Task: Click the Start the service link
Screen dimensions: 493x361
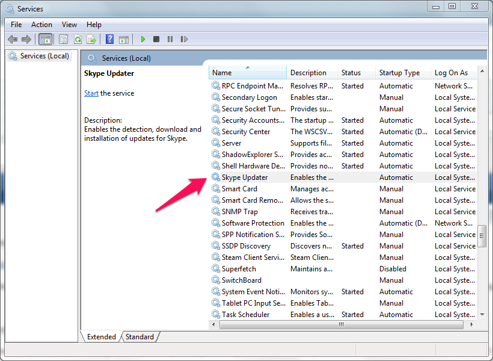Action: (x=91, y=93)
